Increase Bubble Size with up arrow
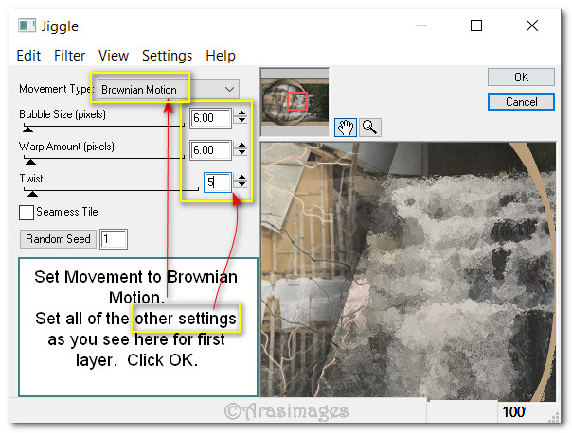The width and height of the screenshot is (572, 433). pos(241,113)
